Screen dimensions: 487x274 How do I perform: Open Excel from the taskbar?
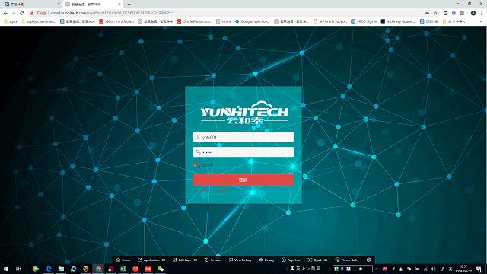click(123, 269)
